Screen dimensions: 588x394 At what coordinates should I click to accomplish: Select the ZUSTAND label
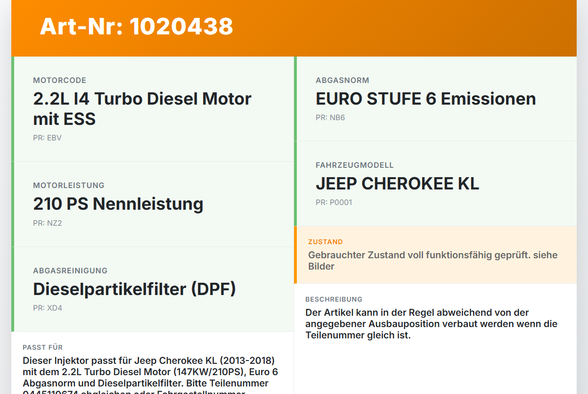coord(326,242)
